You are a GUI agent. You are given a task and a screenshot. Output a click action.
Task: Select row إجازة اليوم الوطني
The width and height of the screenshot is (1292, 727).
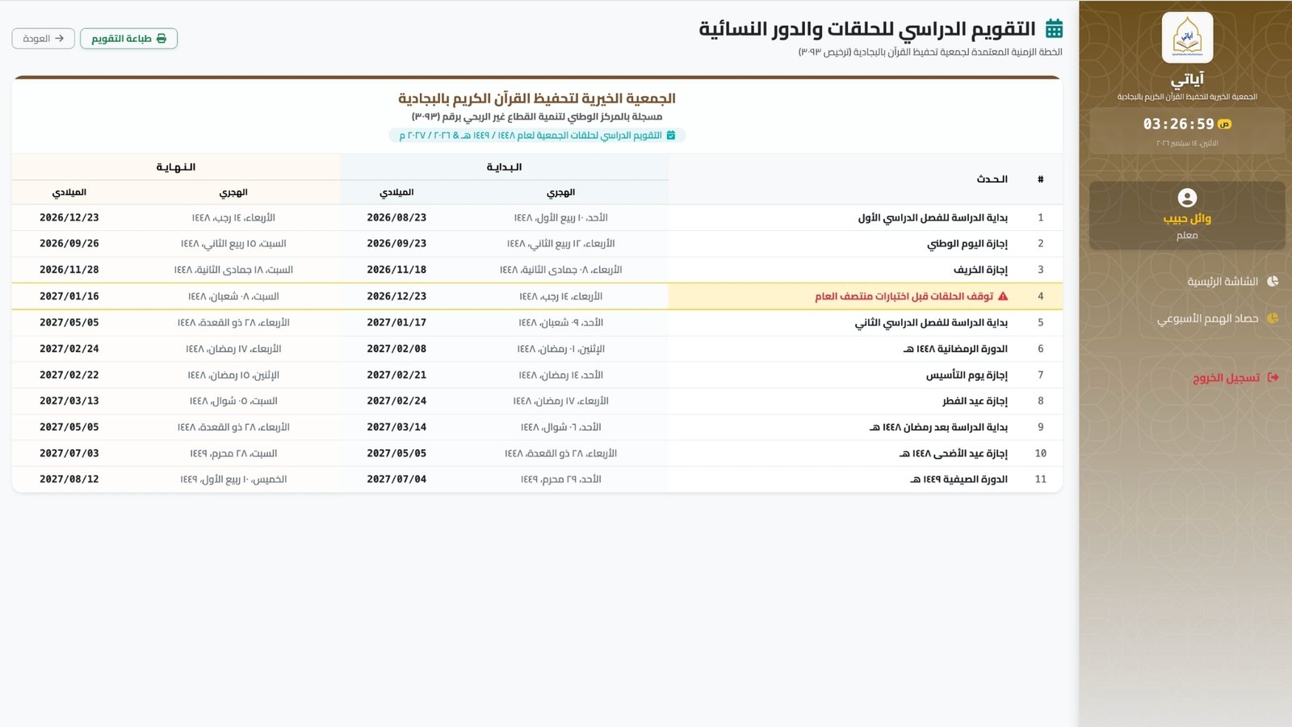pyautogui.click(x=537, y=244)
